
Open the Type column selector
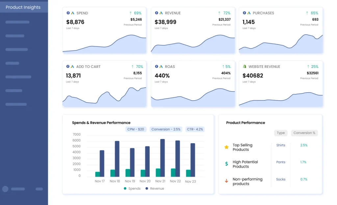point(281,133)
